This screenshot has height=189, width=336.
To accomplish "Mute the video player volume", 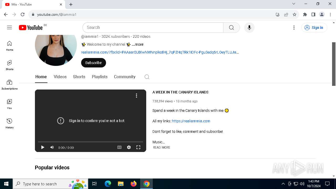I will [x=52, y=147].
